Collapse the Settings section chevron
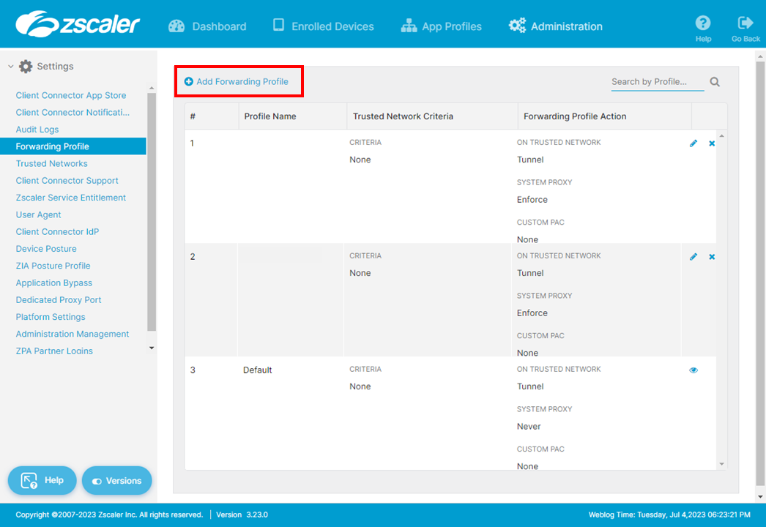Screen dimensions: 766x527 pos(11,67)
